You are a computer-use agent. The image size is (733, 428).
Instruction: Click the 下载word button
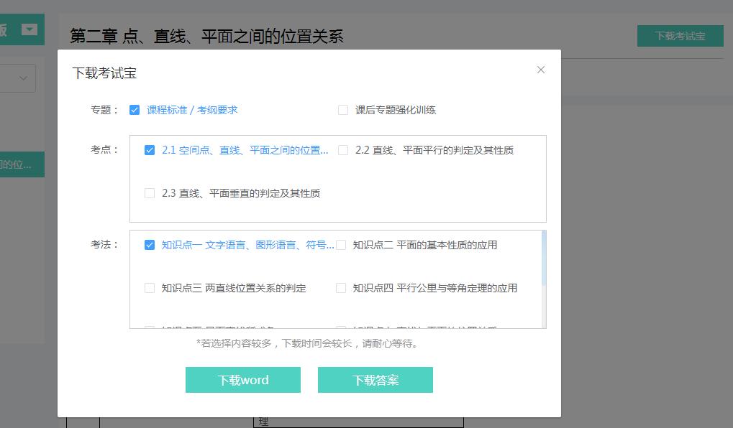click(242, 381)
